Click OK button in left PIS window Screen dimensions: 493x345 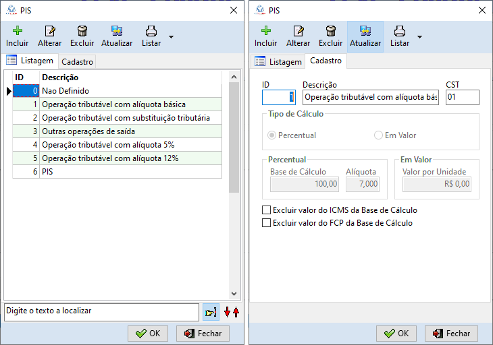[148, 334]
